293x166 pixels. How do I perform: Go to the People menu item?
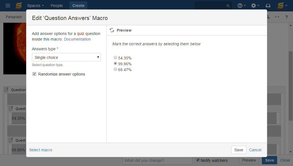click(57, 6)
